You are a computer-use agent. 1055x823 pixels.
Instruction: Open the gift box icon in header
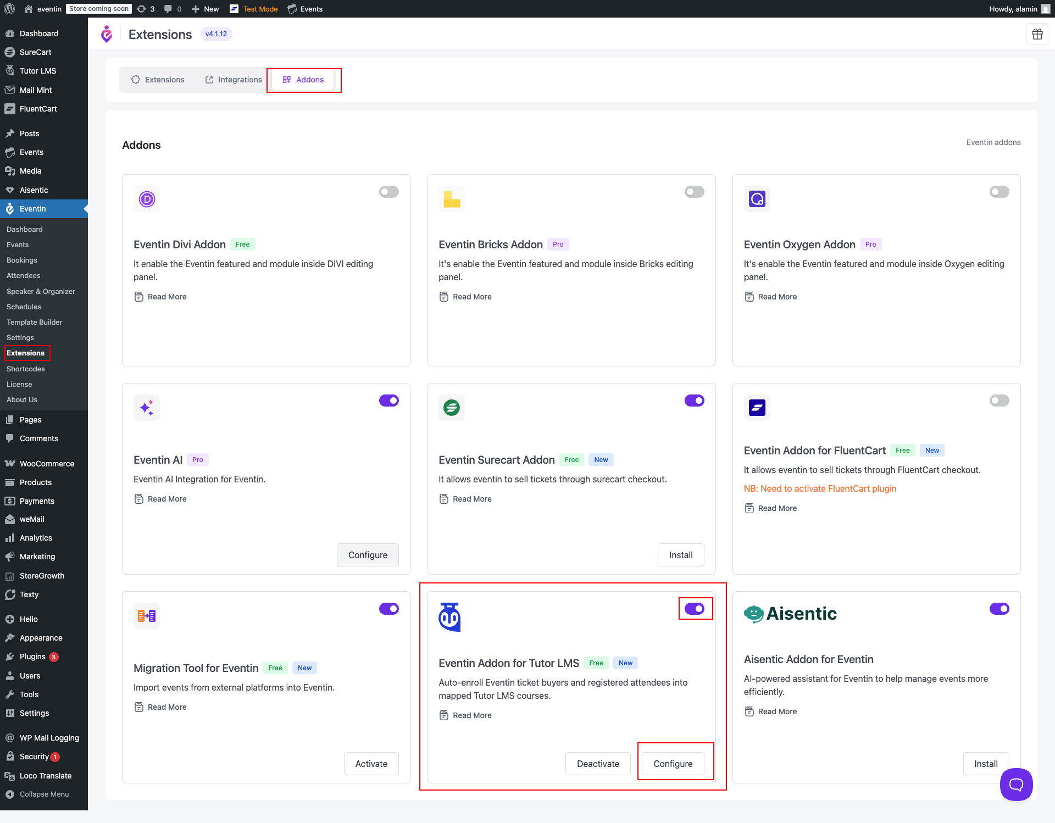(1037, 34)
